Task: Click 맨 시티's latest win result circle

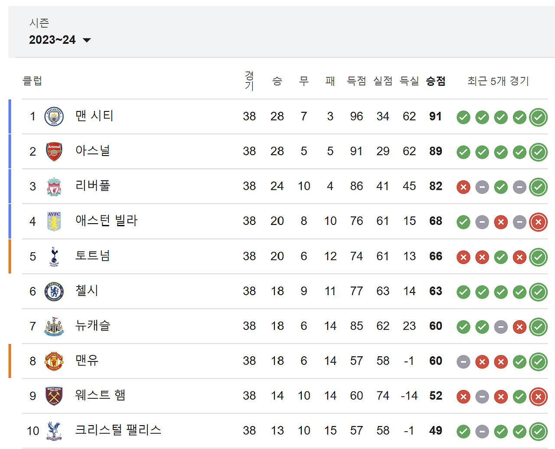Action: (538, 117)
